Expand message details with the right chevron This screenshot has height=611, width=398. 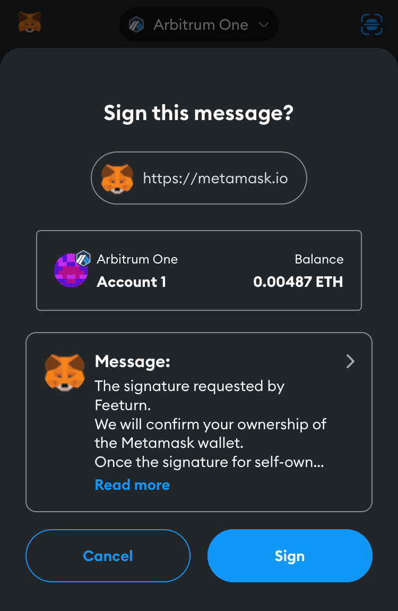pyautogui.click(x=350, y=362)
